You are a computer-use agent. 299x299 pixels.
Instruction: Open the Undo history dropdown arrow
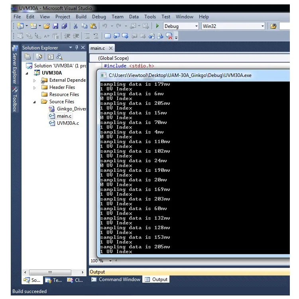(x=112, y=26)
